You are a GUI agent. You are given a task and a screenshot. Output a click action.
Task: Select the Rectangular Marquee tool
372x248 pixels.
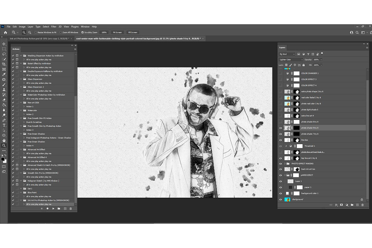4,49
